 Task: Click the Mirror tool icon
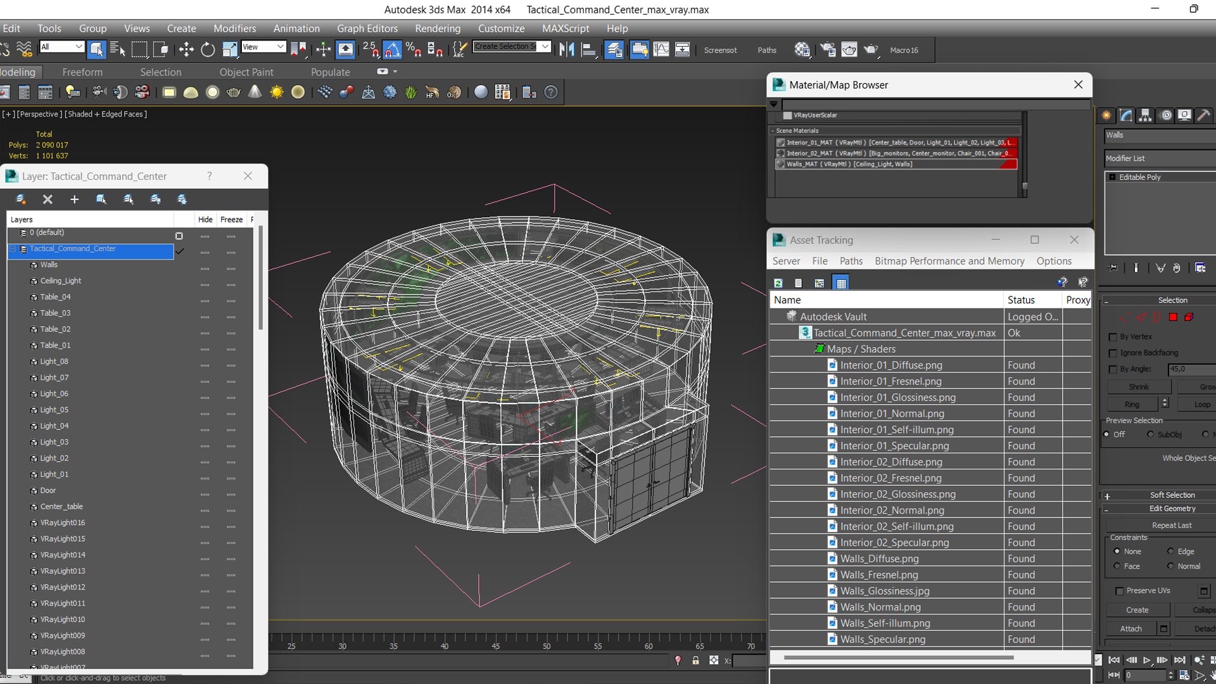tap(566, 49)
